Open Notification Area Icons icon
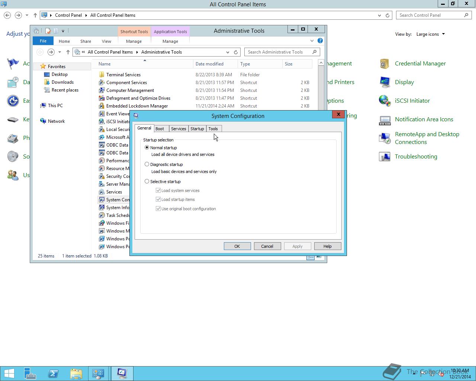The height and width of the screenshot is (381, 476). pyautogui.click(x=385, y=119)
